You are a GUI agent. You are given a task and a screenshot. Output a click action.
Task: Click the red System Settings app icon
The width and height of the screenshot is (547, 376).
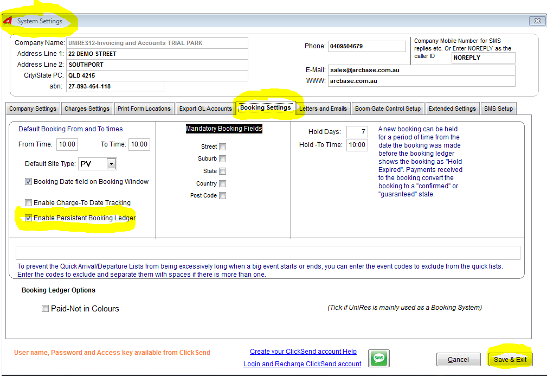[8, 21]
